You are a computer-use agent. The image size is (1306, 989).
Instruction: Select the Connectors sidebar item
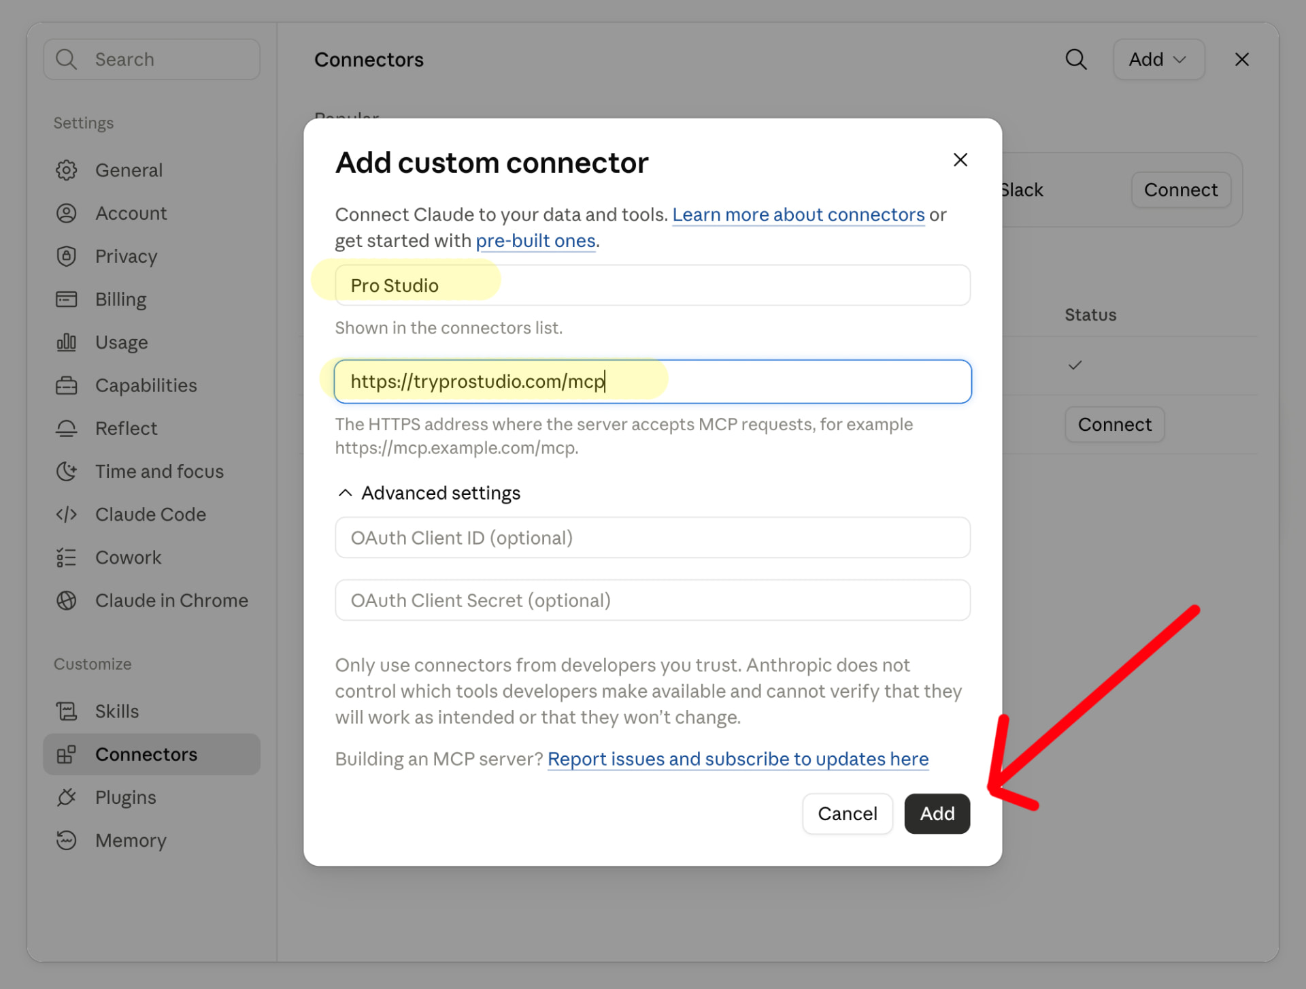152,754
